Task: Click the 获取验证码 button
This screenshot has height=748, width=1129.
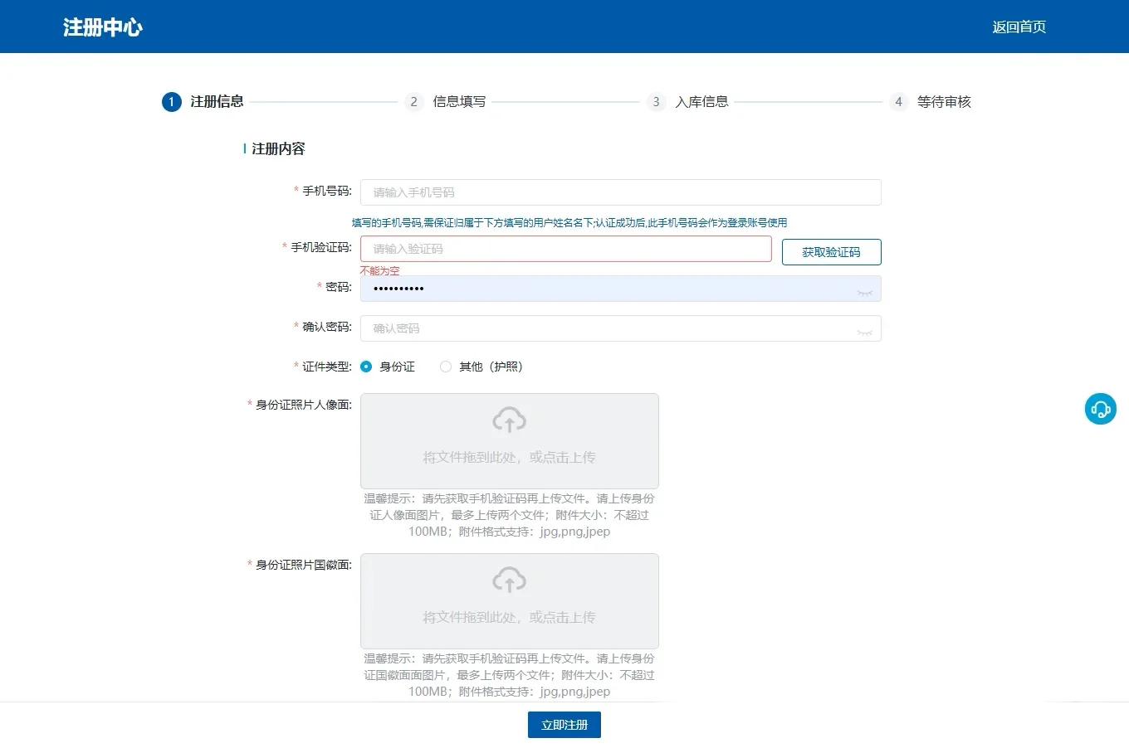Action: pos(831,251)
